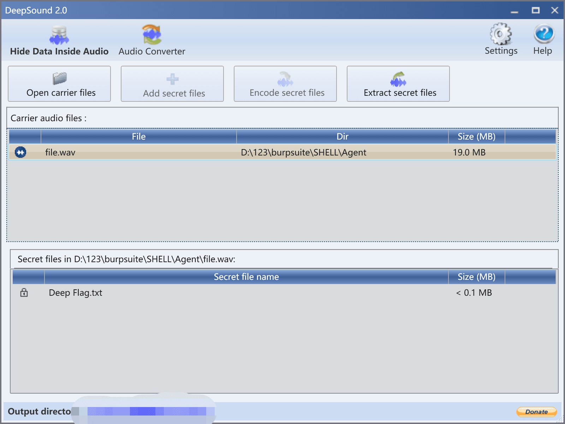Click the round audio icon beside file.wav

[20, 152]
